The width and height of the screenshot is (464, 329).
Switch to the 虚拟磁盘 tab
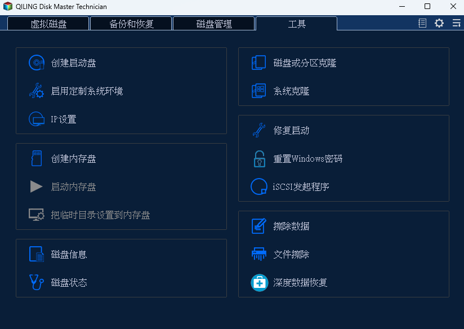(48, 24)
